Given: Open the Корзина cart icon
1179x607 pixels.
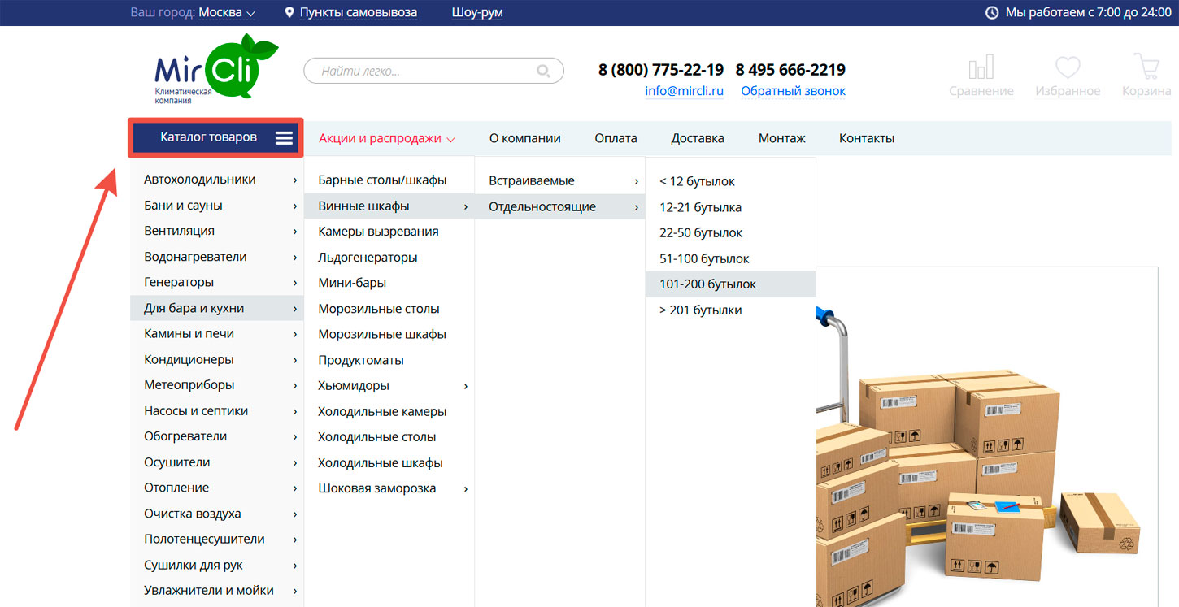Looking at the screenshot, I should (x=1147, y=68).
